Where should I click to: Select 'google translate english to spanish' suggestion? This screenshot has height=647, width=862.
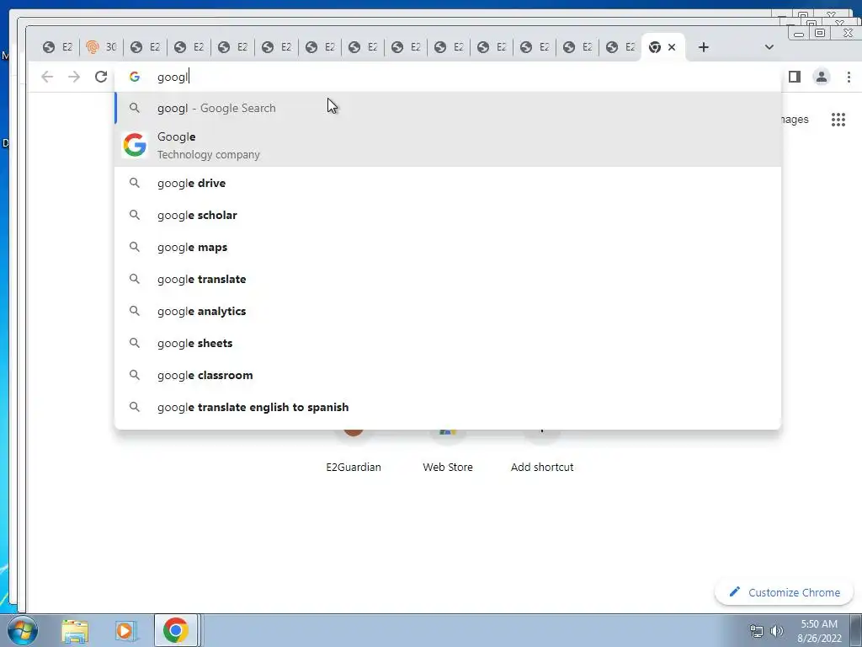(448, 407)
